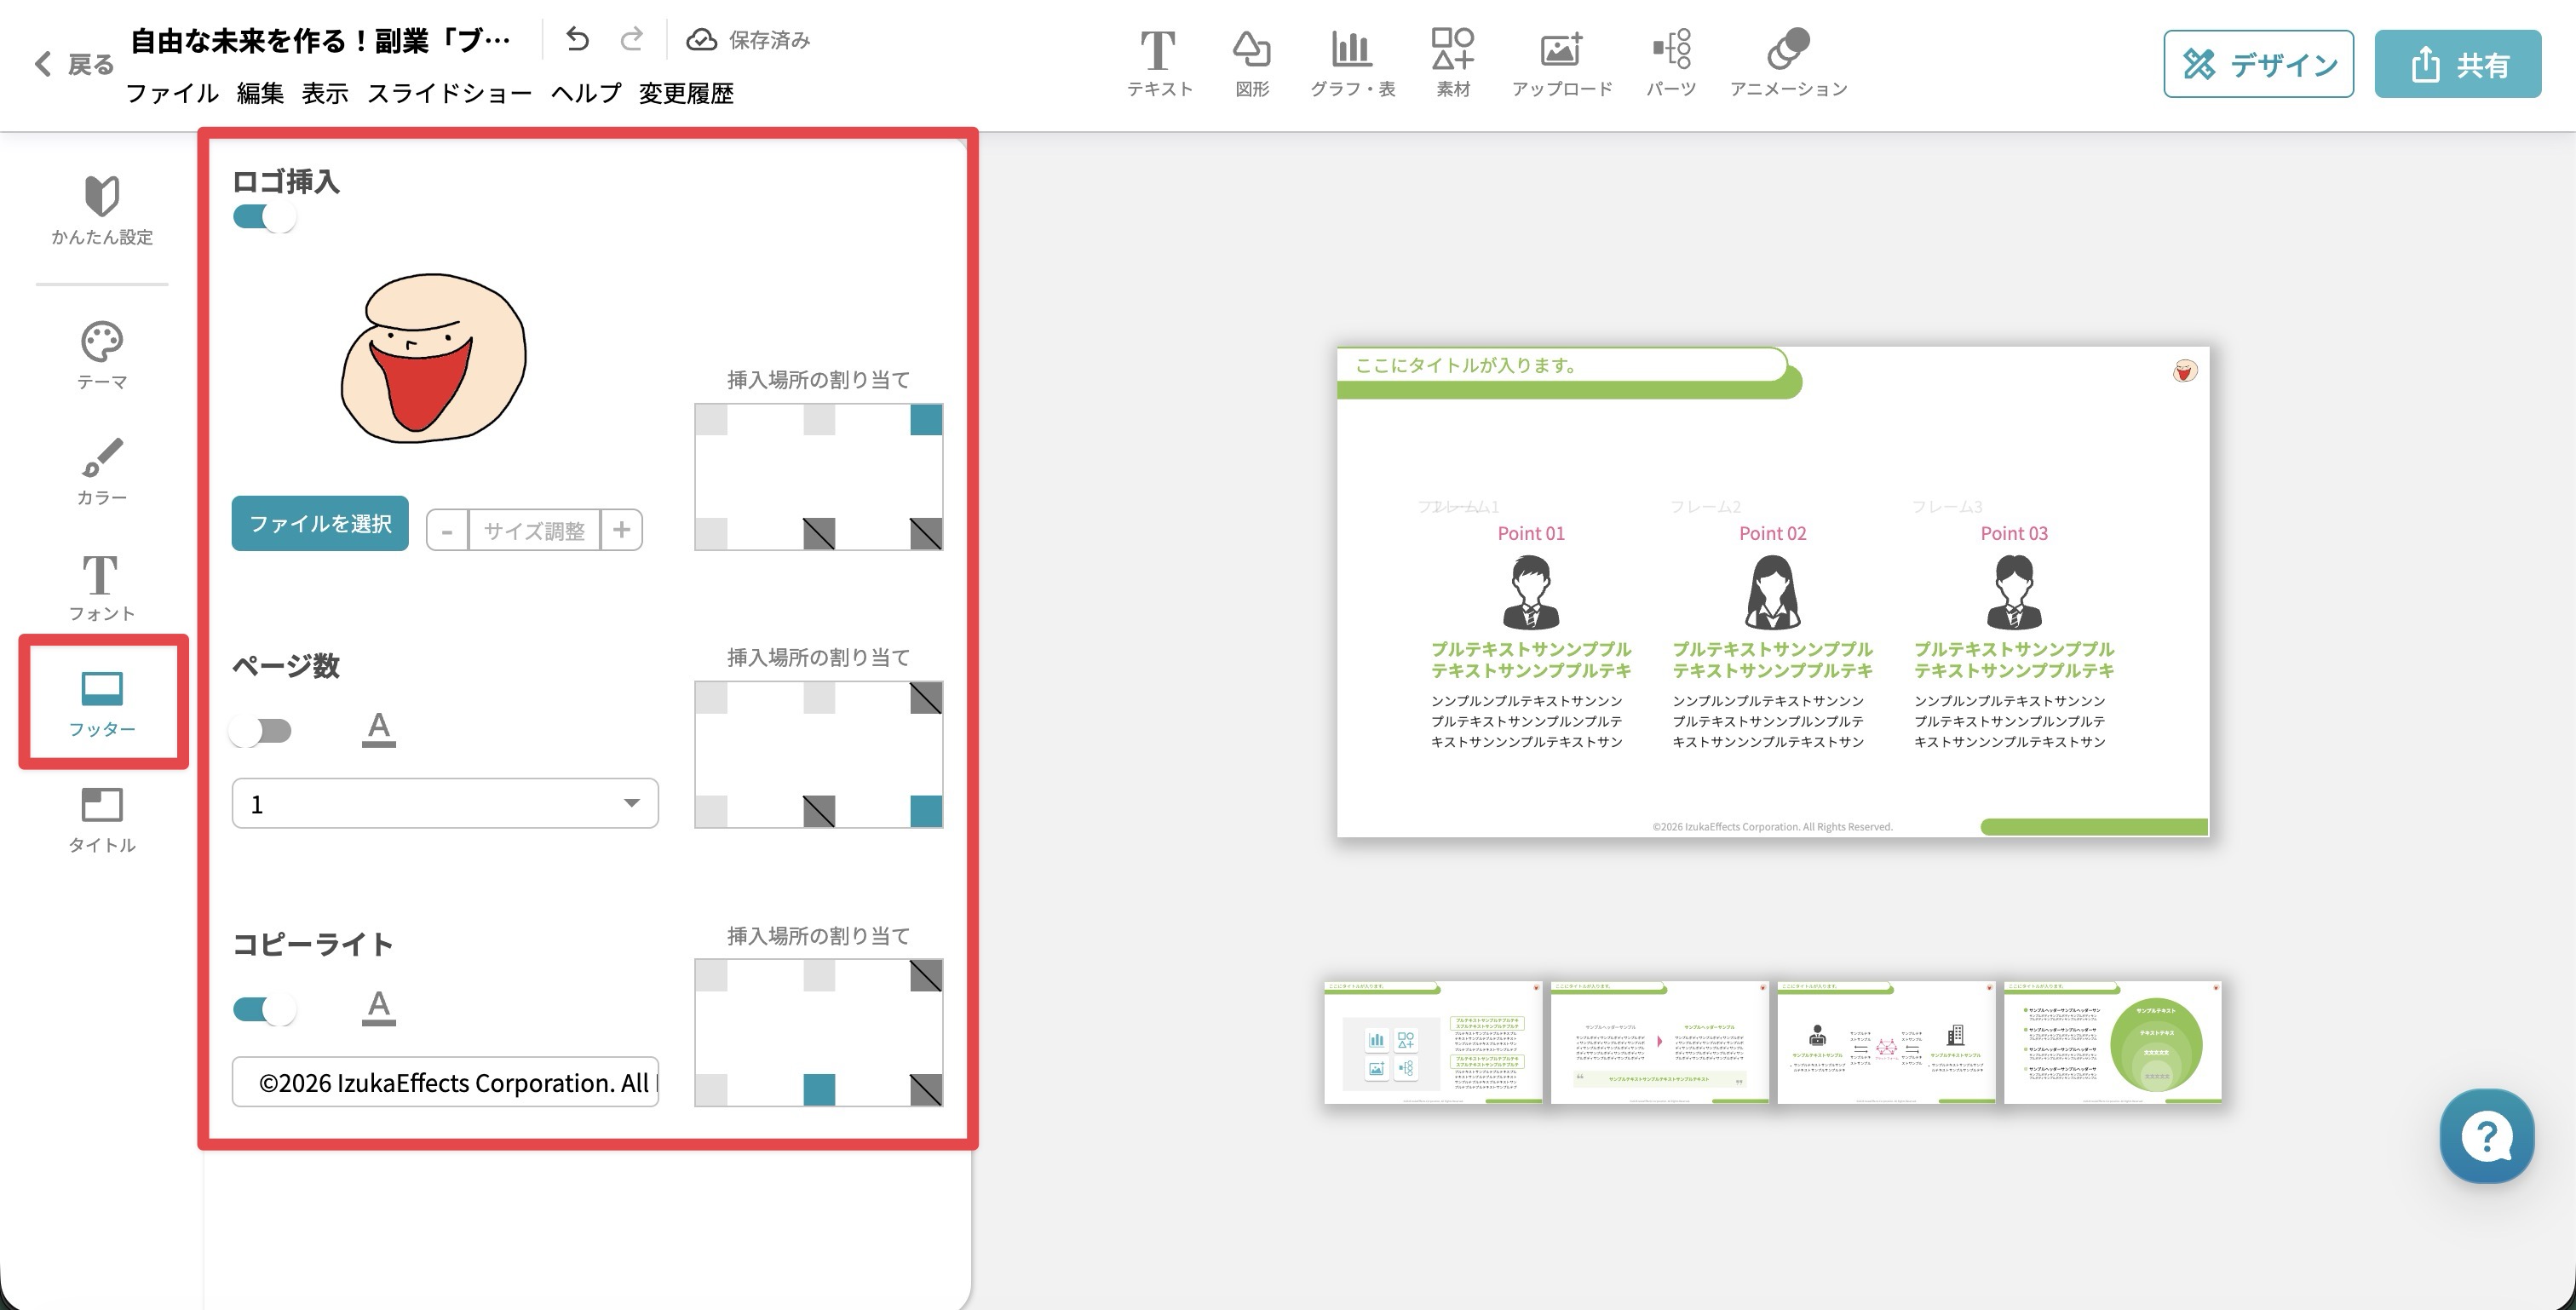Open the help chat bubble
2576x1310 pixels.
click(x=2486, y=1136)
